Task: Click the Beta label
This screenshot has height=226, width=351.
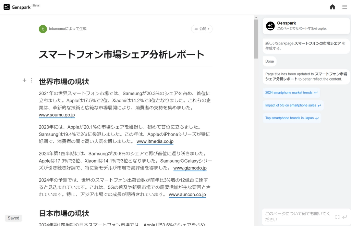Action: 36,5
